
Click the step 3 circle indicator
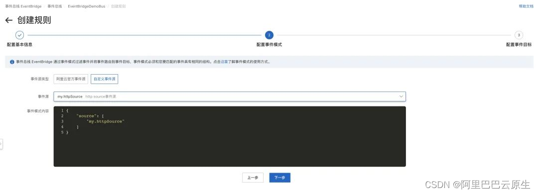[519, 35]
